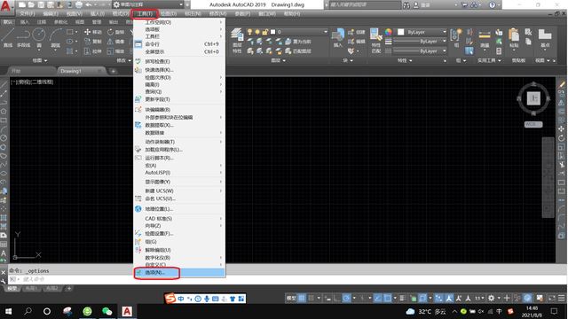568x319 pixels.
Task: Toggle object snap tracking in status bar
Action: (x=378, y=298)
